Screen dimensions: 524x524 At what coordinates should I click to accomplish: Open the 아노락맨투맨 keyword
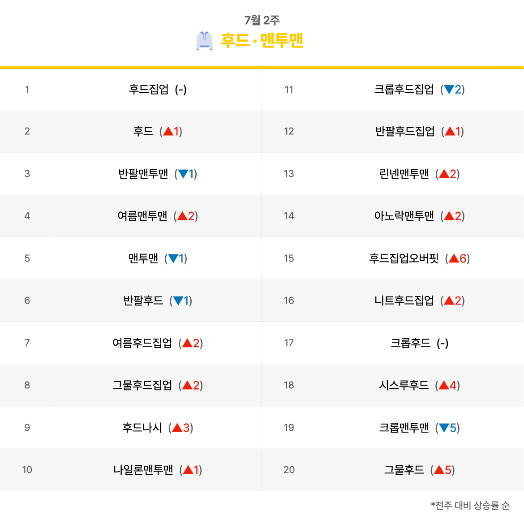tap(404, 216)
